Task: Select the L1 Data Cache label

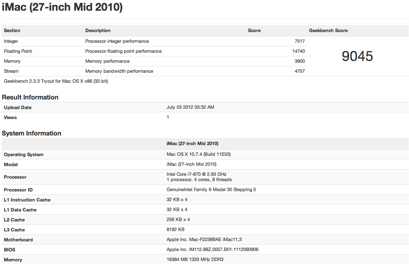Action: click(x=20, y=210)
